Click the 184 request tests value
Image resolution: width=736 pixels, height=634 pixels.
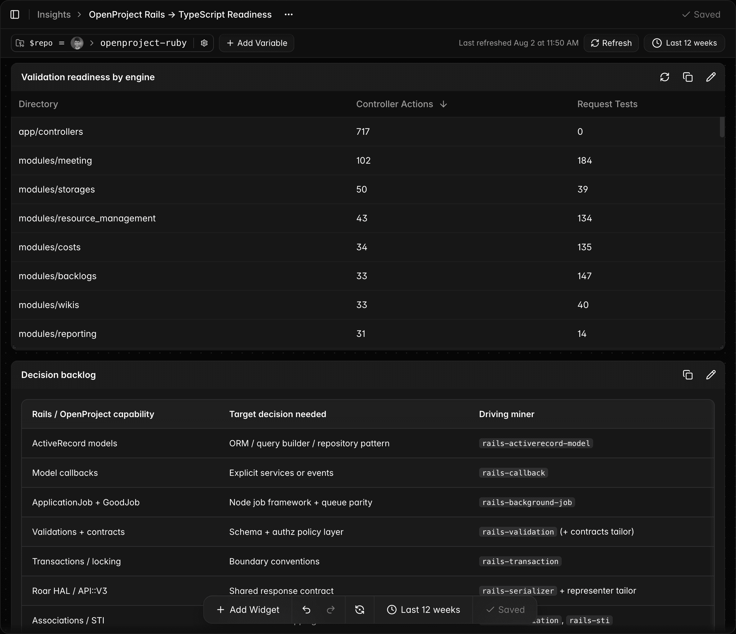[x=585, y=160]
